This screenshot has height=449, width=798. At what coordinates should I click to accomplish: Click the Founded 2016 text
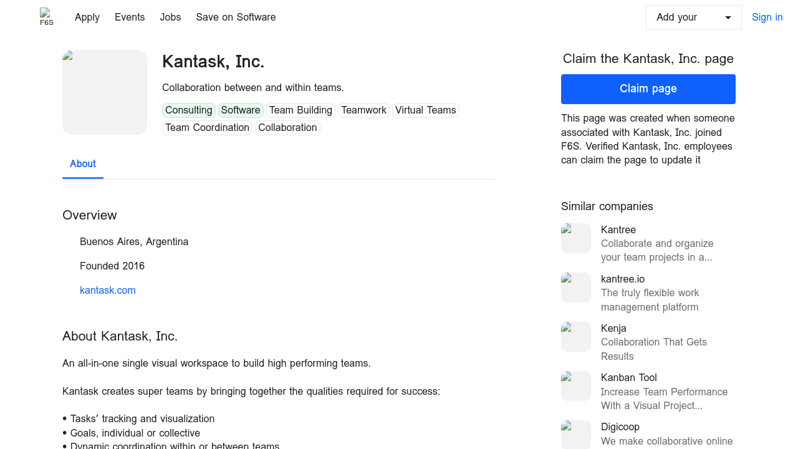pos(112,266)
